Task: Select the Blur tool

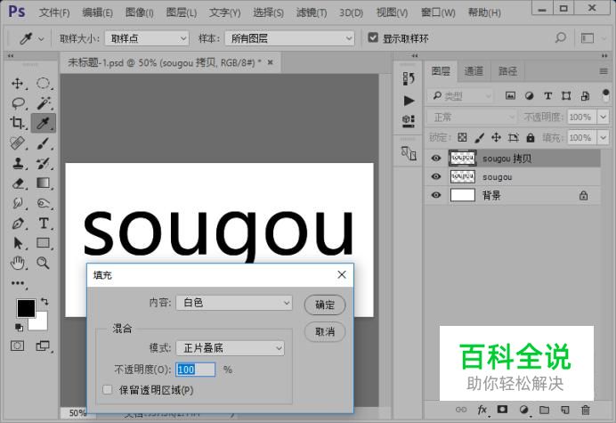Action: (18, 203)
